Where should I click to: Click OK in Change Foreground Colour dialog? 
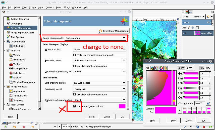click(x=204, y=120)
